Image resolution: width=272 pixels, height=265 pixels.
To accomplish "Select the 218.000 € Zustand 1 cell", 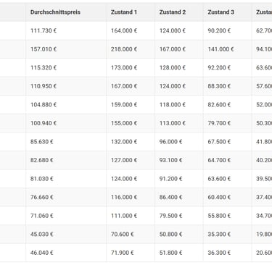I will point(124,49).
